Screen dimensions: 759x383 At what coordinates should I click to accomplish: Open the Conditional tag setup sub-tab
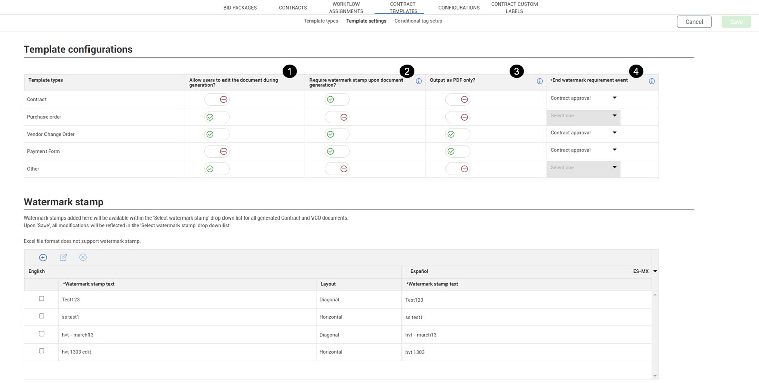tap(419, 21)
